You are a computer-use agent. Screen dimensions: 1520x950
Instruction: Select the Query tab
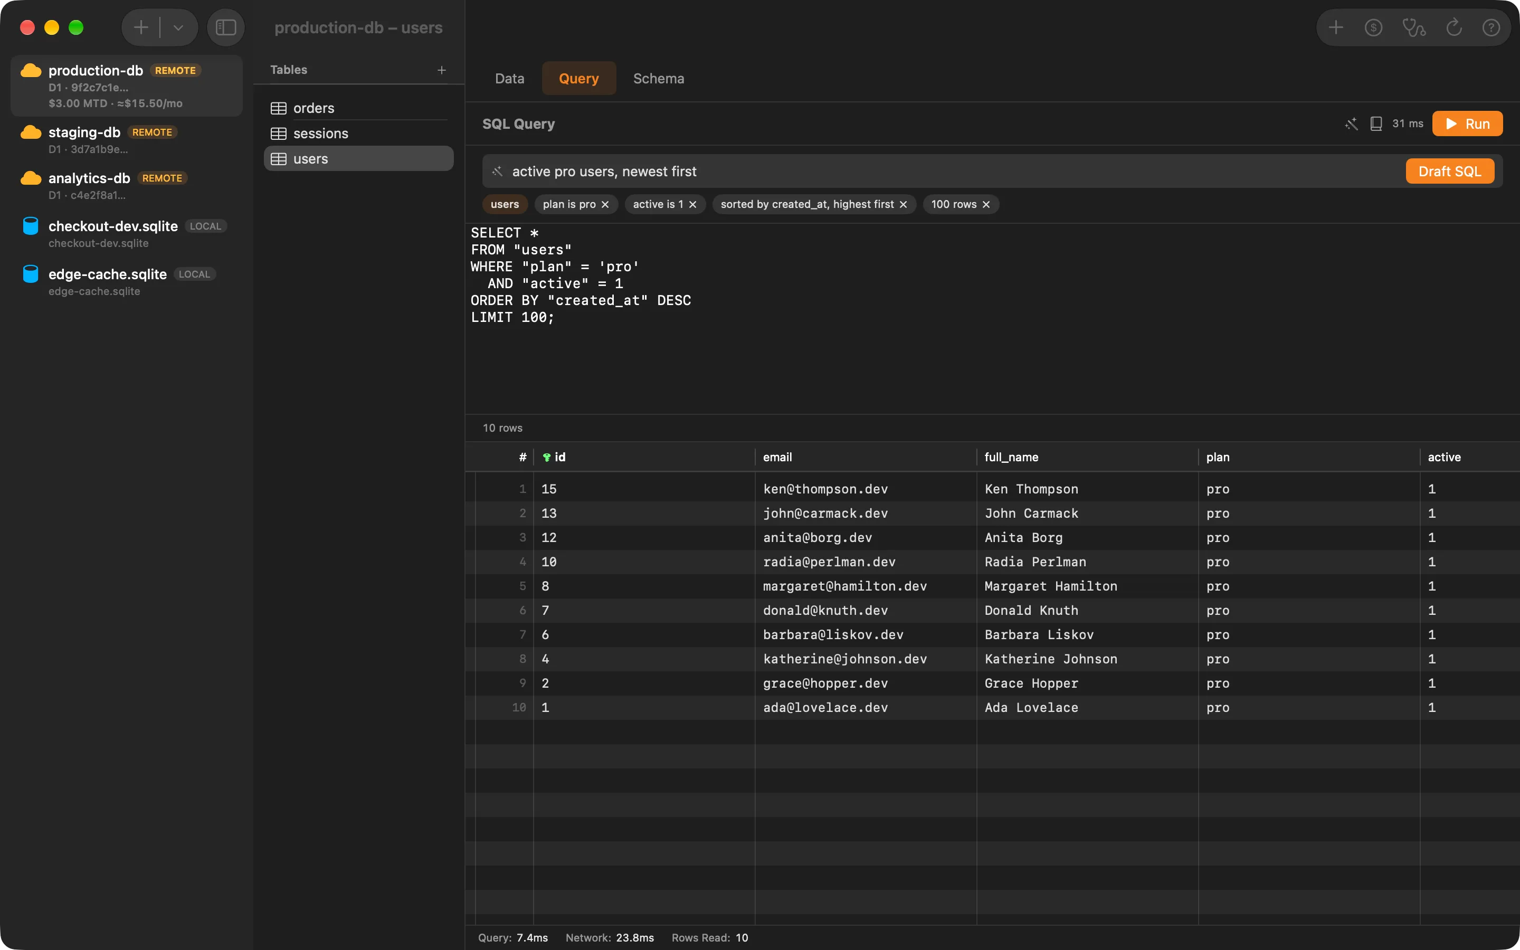[578, 79]
